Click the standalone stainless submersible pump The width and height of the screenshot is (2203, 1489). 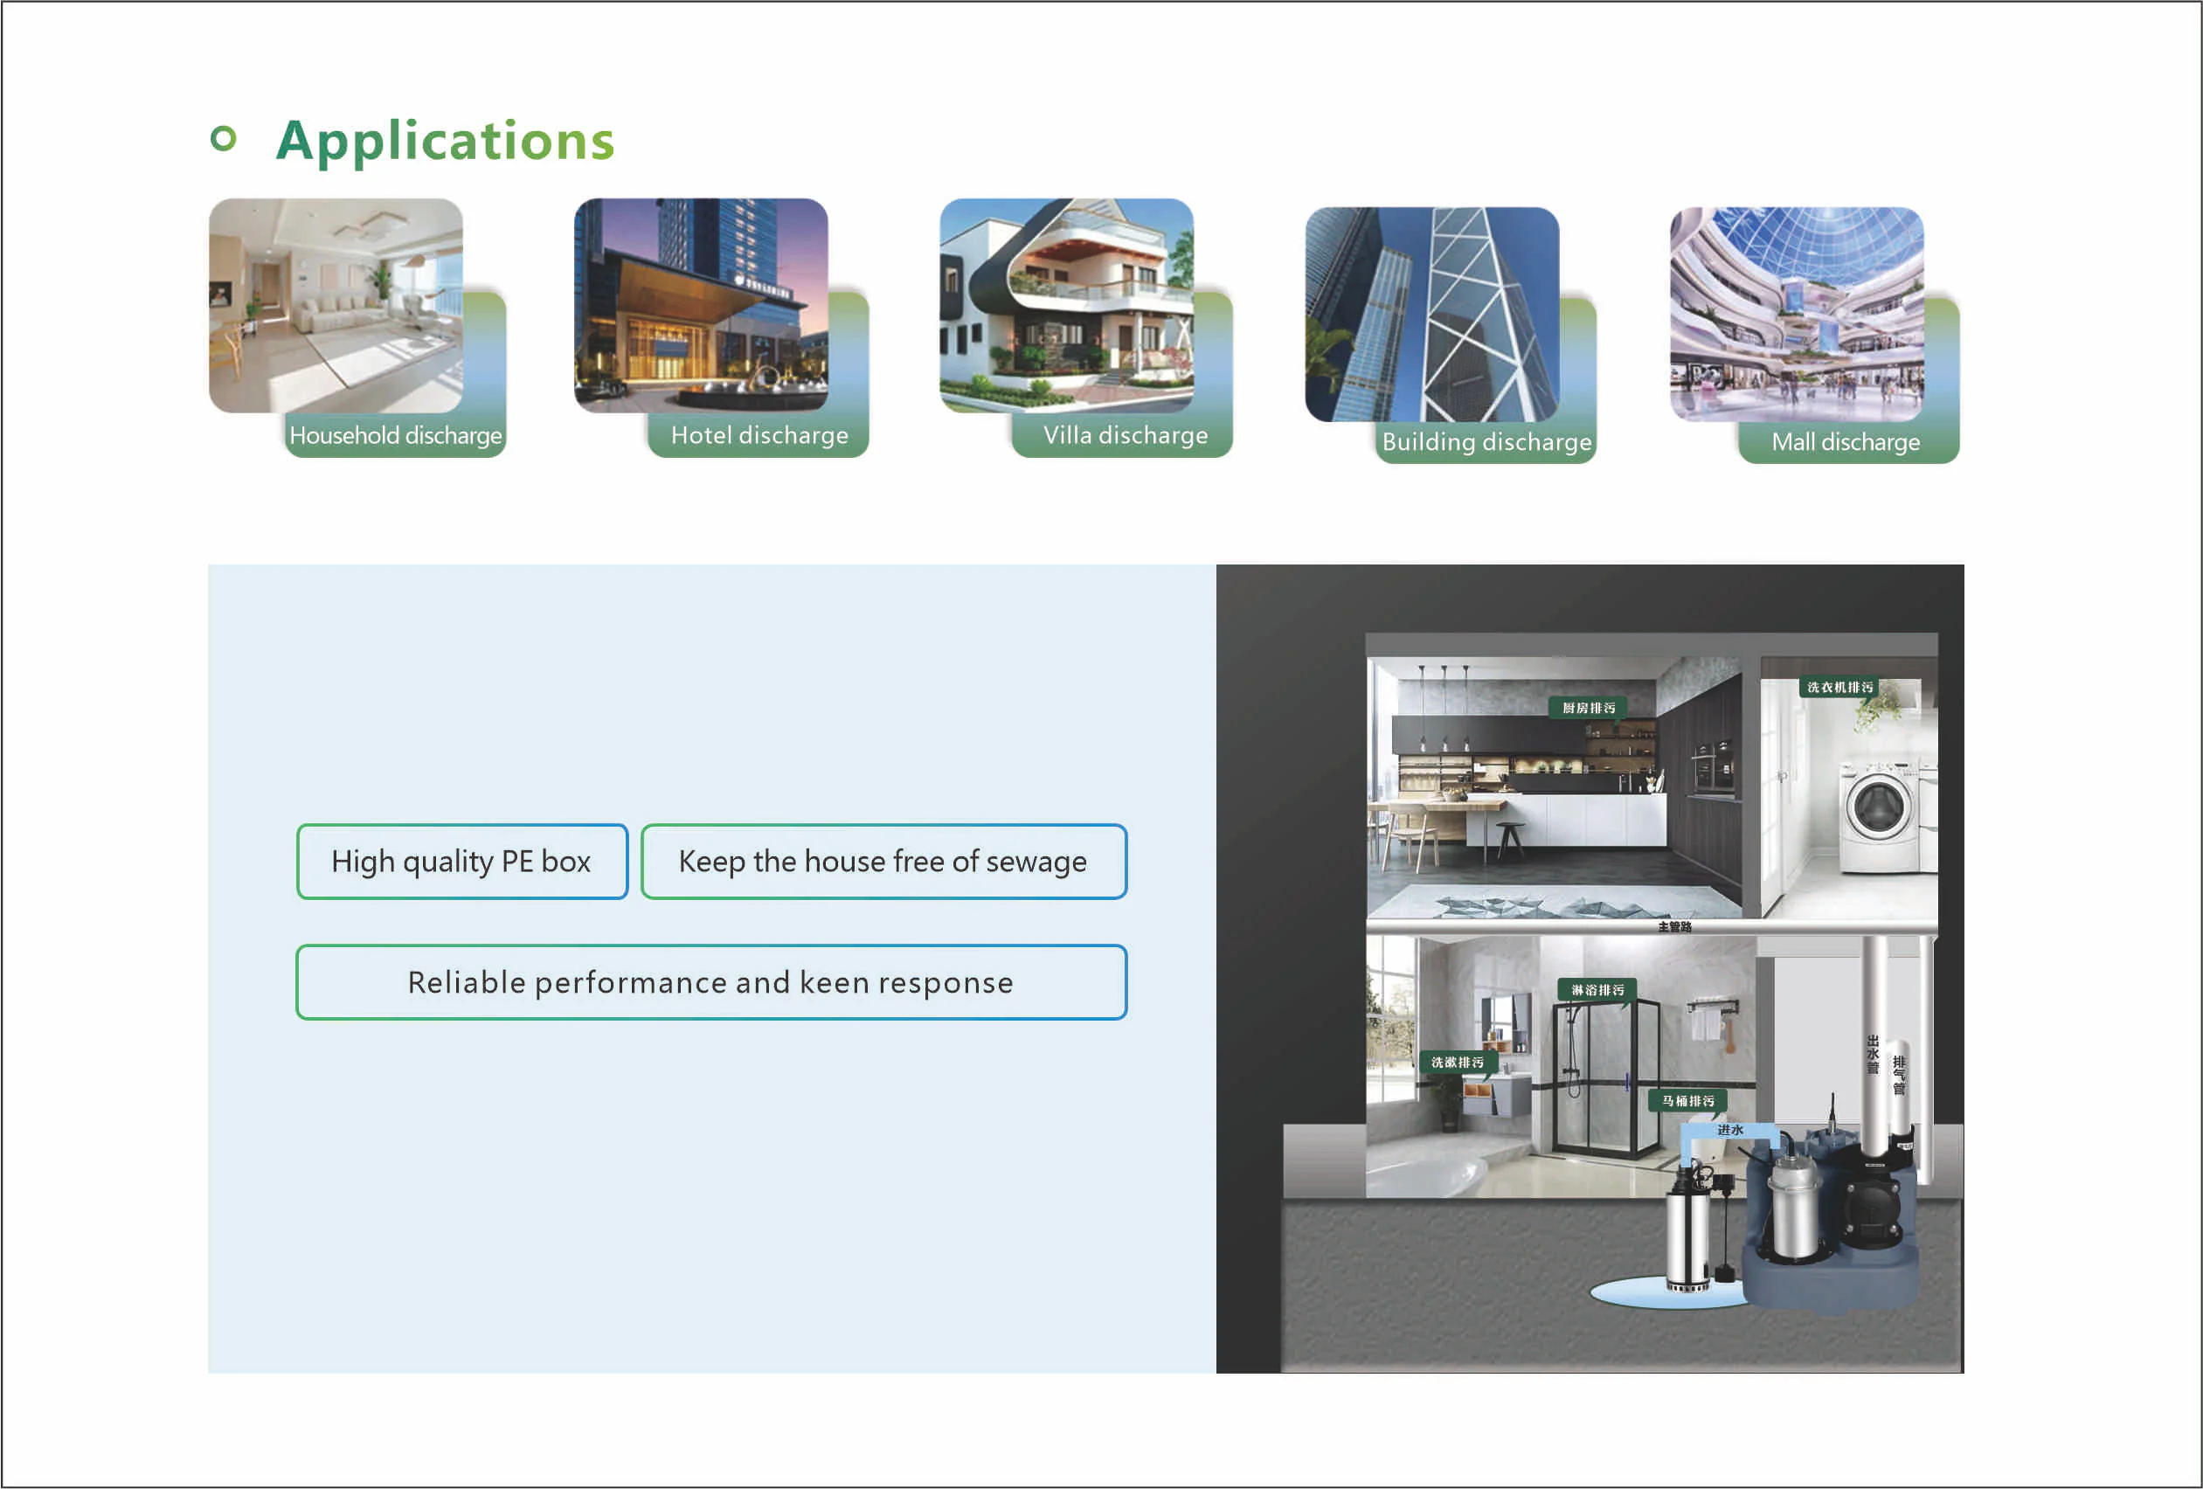[x=1689, y=1230]
